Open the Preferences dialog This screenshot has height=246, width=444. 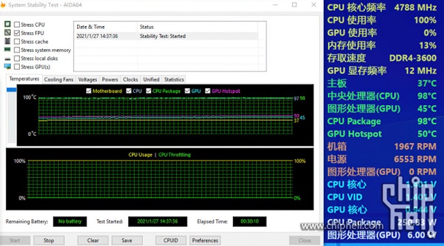(x=205, y=241)
